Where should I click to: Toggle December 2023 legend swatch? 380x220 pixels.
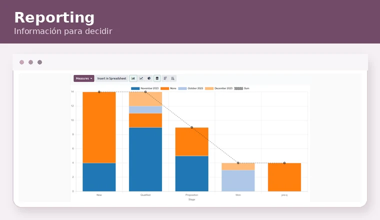click(209, 88)
